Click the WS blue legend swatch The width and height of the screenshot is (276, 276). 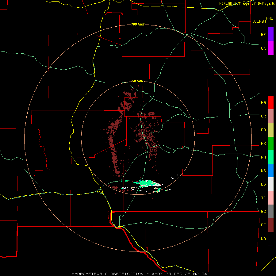coord(271,171)
